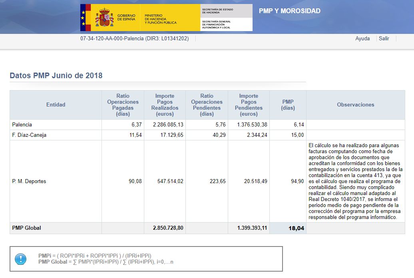
Task: Click the PMP (días) column header
Action: coord(288,105)
